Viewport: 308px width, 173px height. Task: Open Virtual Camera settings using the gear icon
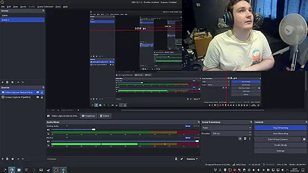pyautogui.click(x=304, y=139)
